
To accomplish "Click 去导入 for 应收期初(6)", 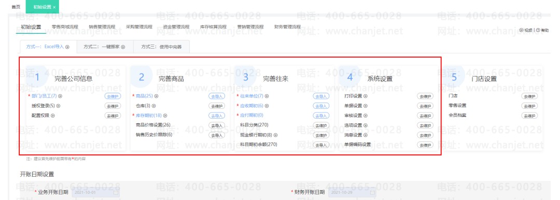I will click(x=321, y=106).
